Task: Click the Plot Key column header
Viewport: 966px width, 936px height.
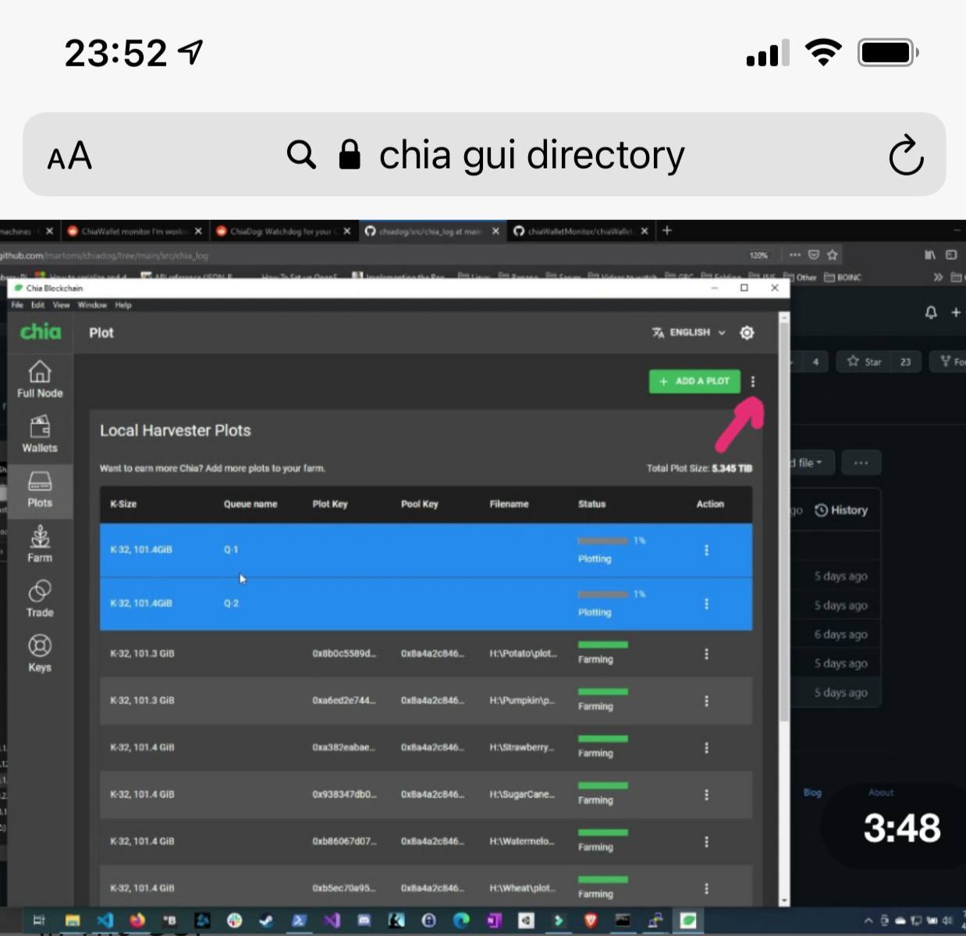Action: (329, 504)
